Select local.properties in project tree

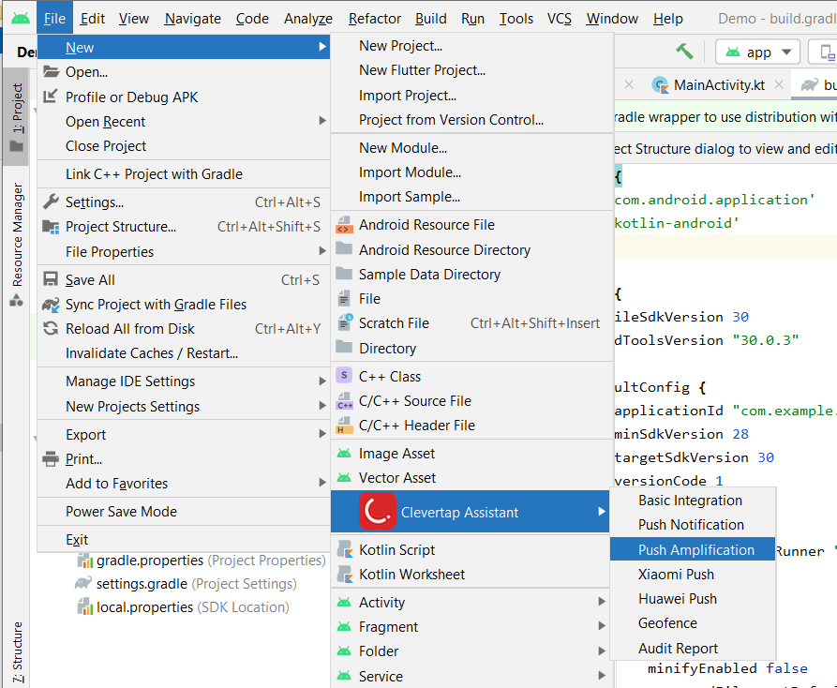coord(183,606)
